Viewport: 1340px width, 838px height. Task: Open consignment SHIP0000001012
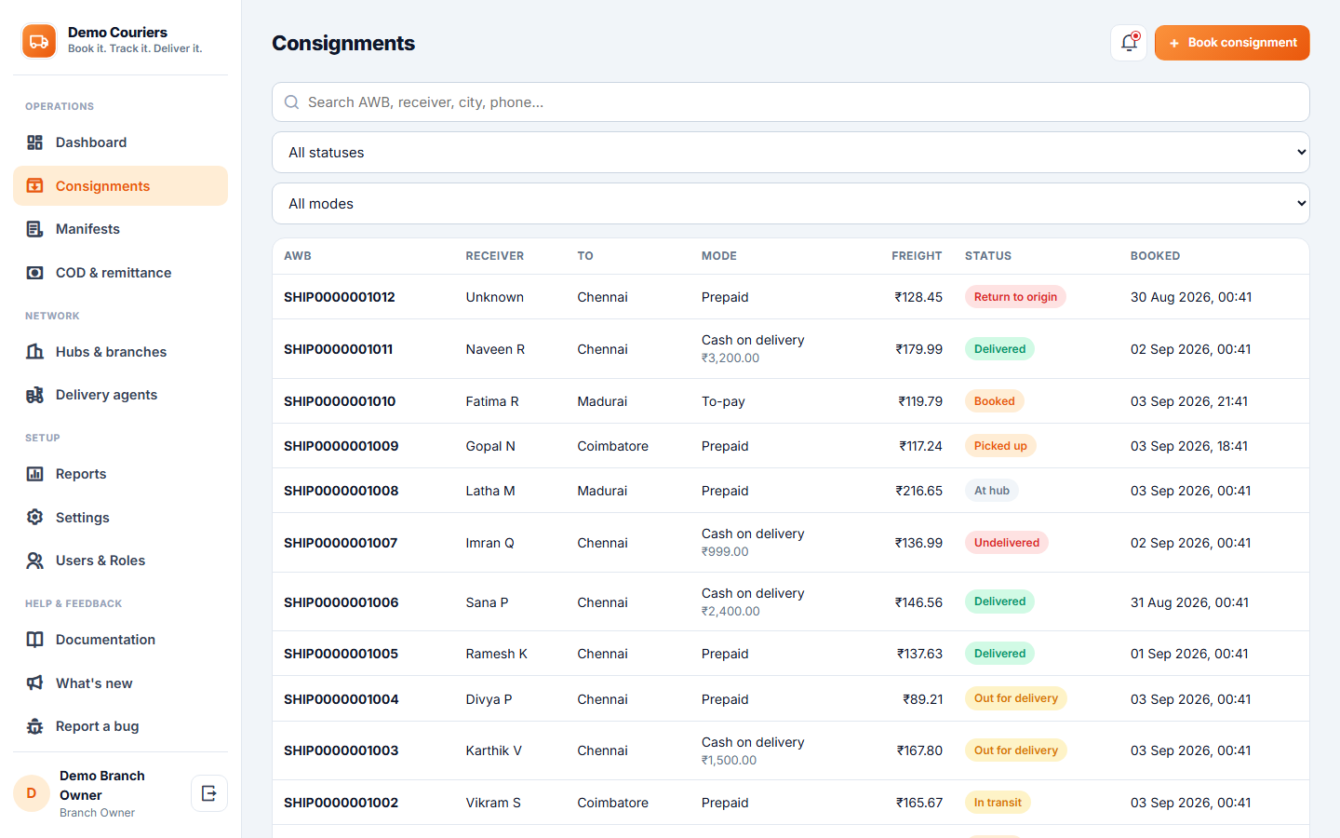pos(340,297)
